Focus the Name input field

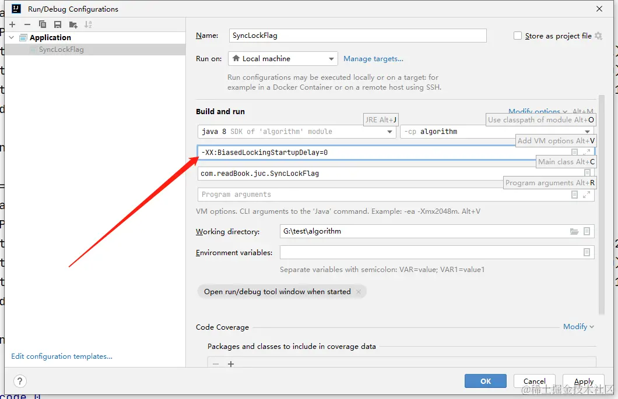pos(357,36)
